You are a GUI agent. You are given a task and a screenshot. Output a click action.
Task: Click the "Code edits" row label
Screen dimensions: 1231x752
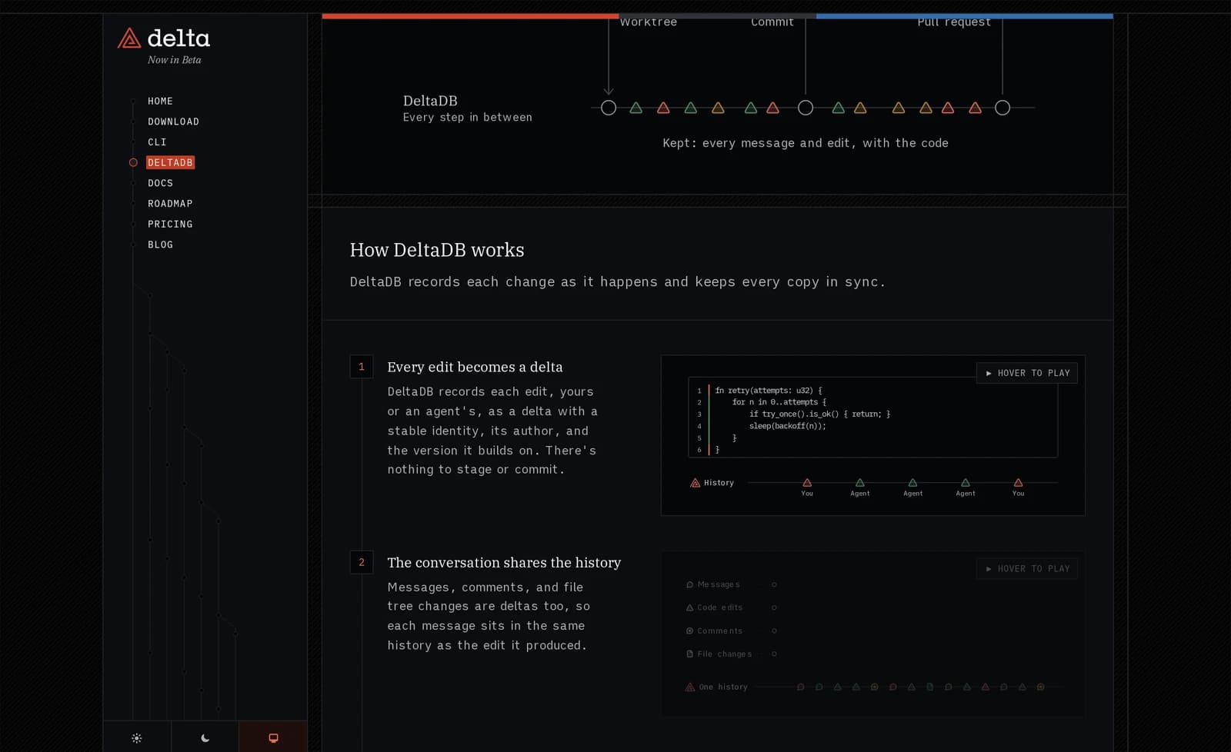point(720,607)
